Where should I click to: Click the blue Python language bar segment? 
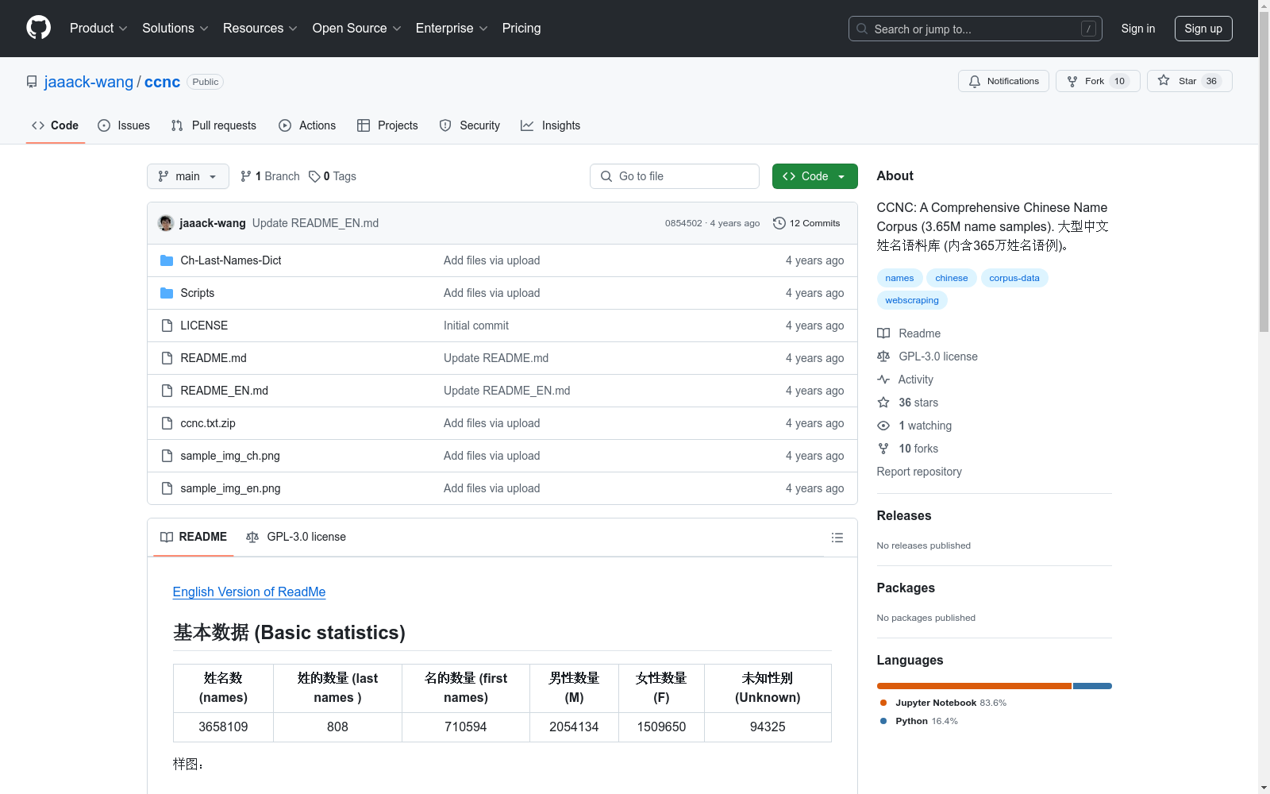click(1092, 686)
